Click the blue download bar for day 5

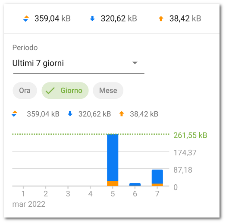[x=113, y=158]
